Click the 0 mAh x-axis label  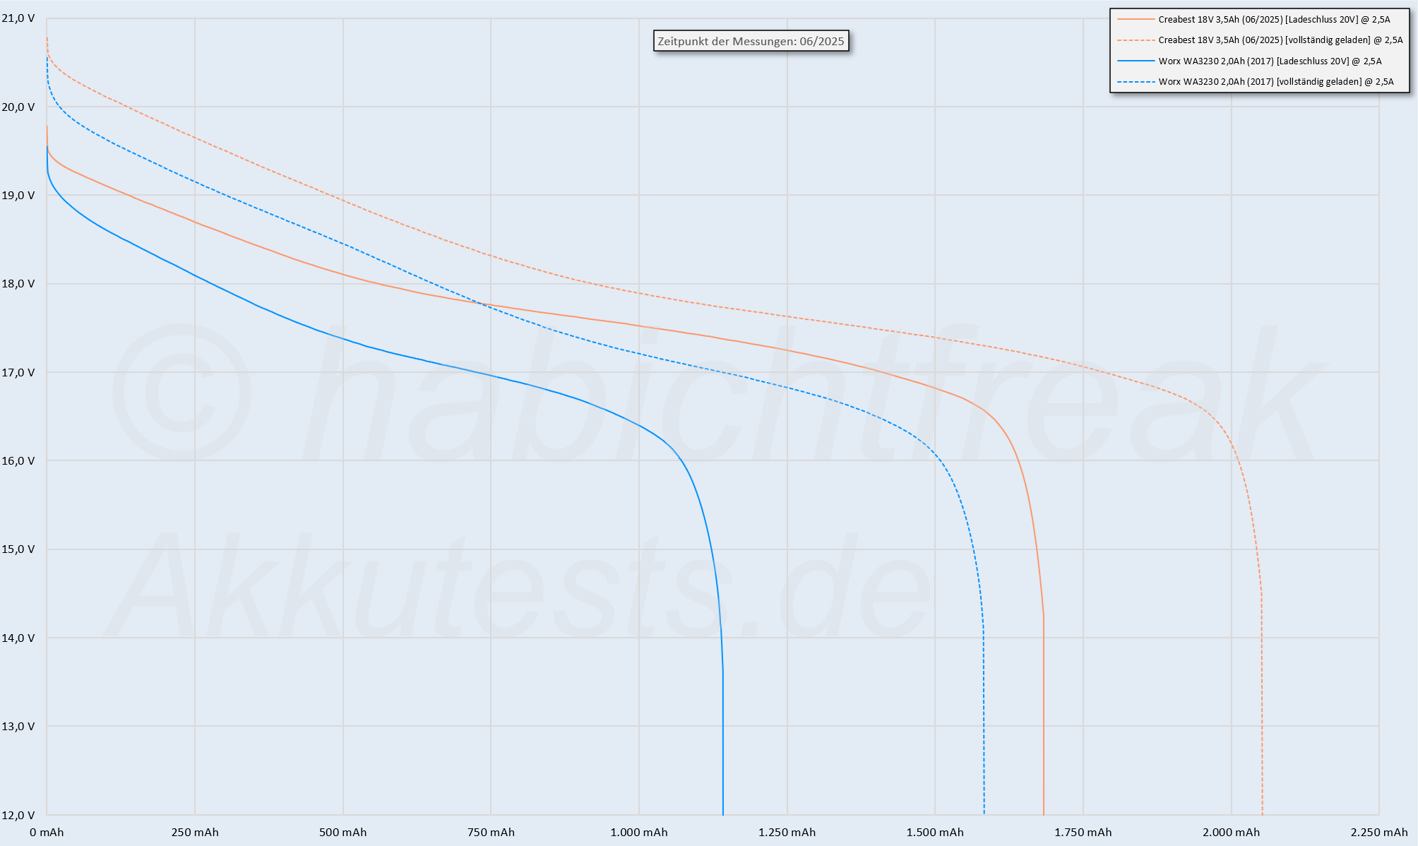coord(47,833)
